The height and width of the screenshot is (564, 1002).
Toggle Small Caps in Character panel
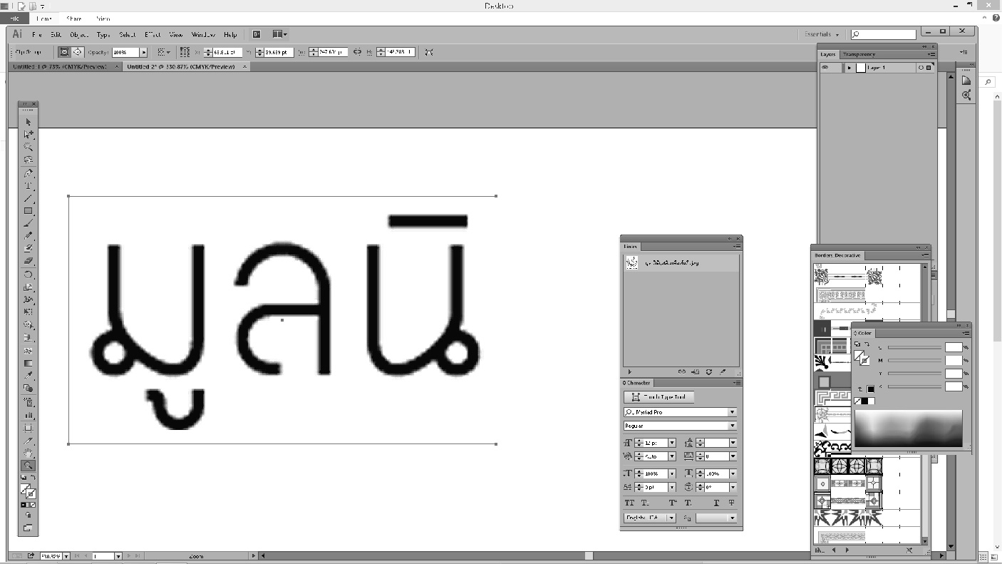tap(644, 503)
